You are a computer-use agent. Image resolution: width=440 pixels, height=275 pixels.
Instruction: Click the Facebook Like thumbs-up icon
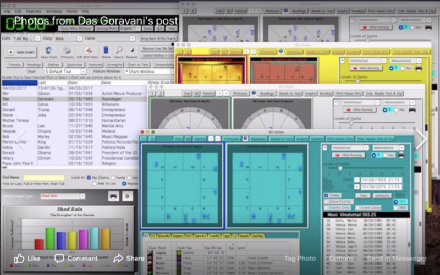[x=19, y=258]
